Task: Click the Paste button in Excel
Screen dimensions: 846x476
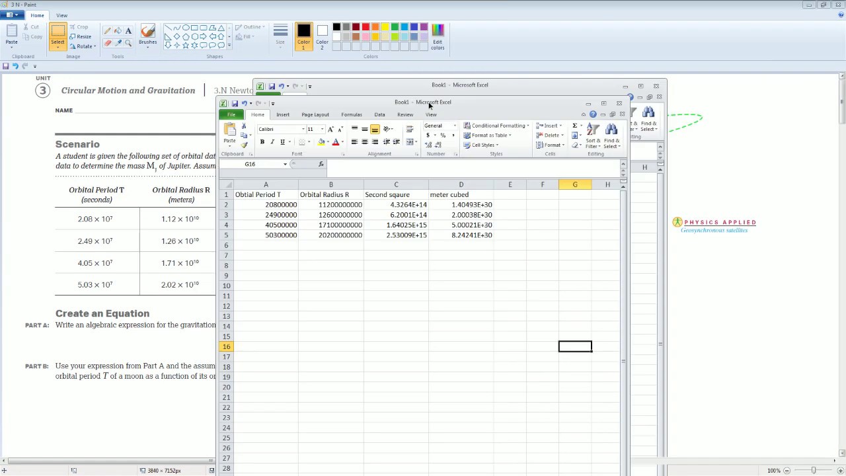Action: point(229,135)
